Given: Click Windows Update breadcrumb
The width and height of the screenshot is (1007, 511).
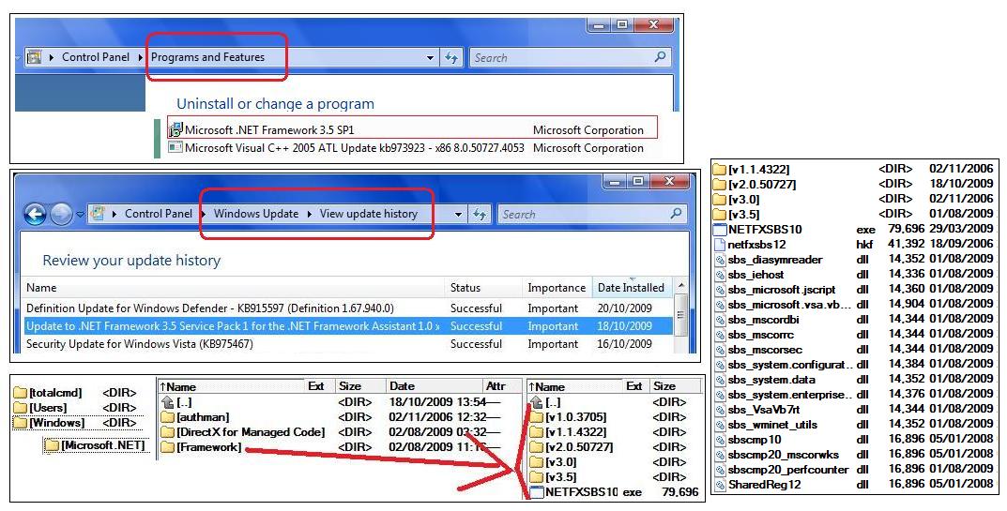Looking at the screenshot, I should (255, 214).
